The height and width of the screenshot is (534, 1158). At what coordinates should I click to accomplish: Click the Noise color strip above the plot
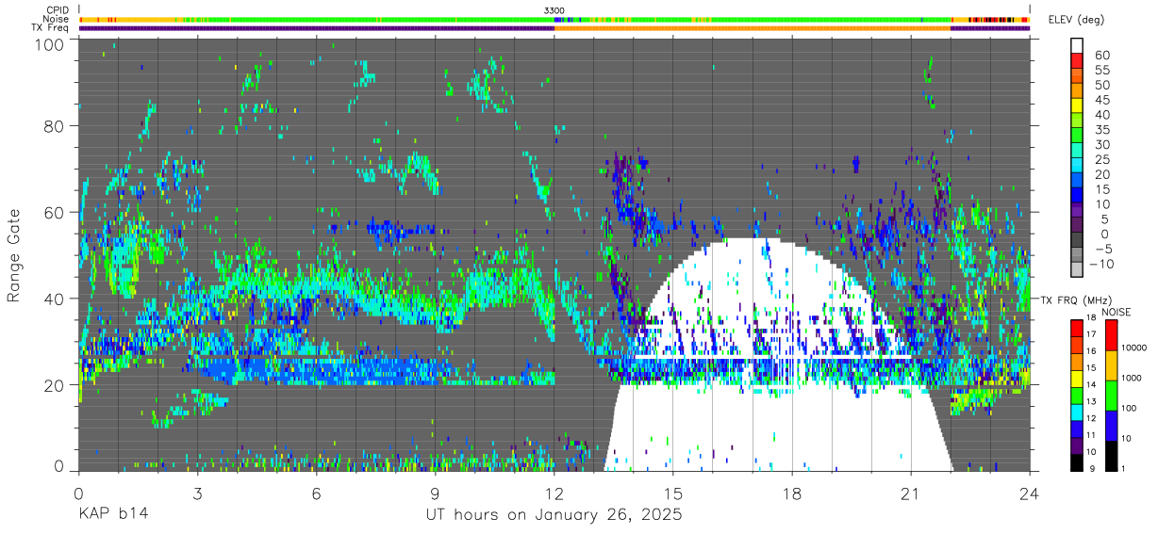pos(554,19)
